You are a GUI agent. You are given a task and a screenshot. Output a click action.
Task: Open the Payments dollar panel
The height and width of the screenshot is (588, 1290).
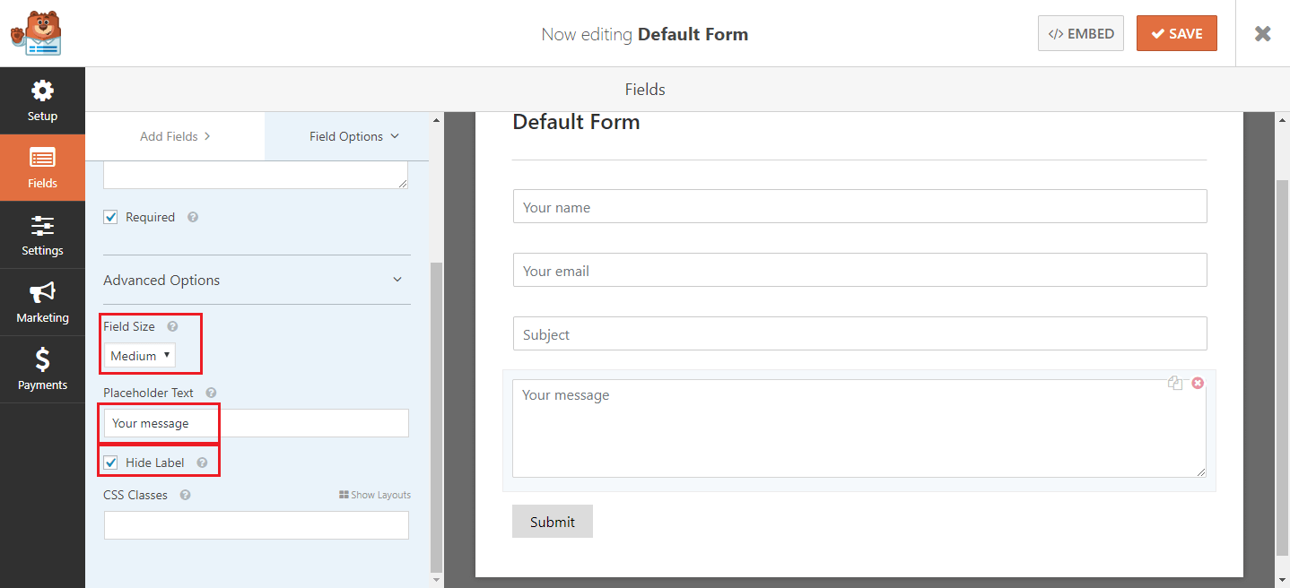(42, 369)
